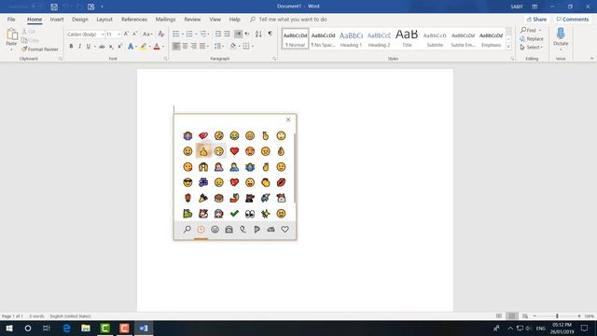Toggle subscript formatting
The width and height of the screenshot is (597, 336).
click(111, 47)
